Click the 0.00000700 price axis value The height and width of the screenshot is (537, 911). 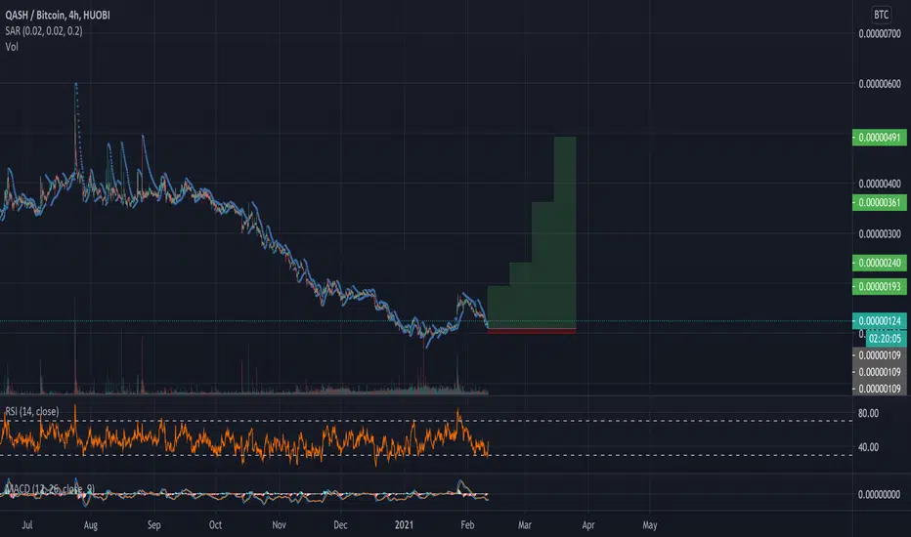[x=880, y=33]
